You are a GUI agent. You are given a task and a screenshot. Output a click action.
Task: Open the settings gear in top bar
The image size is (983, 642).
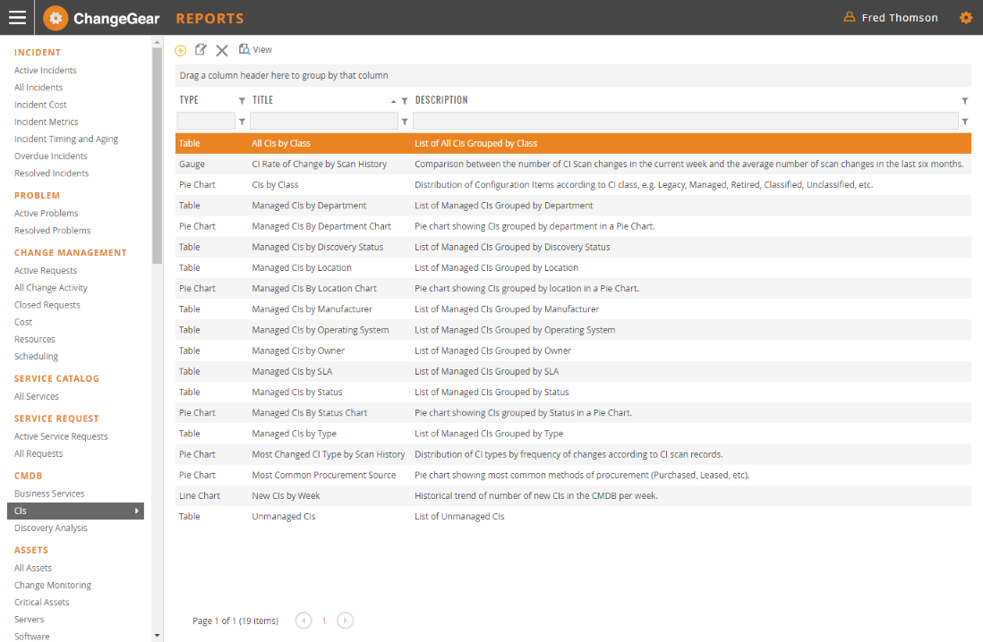pos(965,17)
